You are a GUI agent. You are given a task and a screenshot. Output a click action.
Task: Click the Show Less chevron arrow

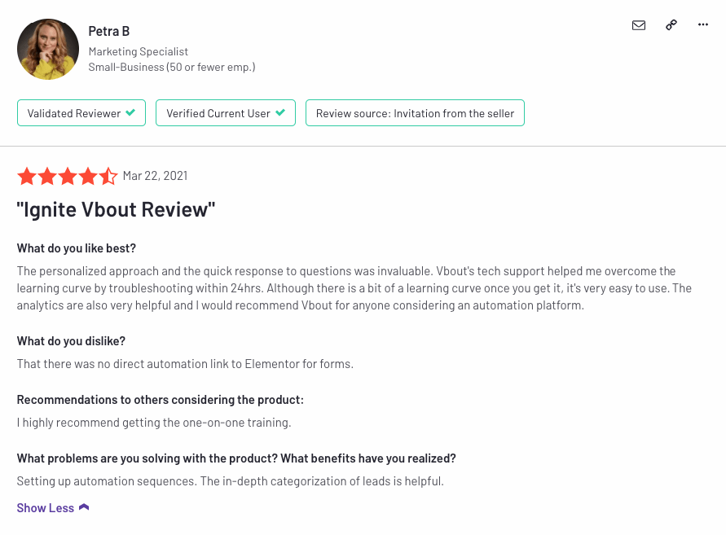click(x=84, y=508)
